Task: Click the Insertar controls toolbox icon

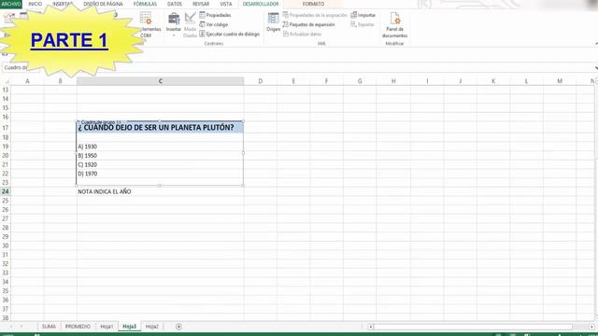Action: click(x=174, y=19)
